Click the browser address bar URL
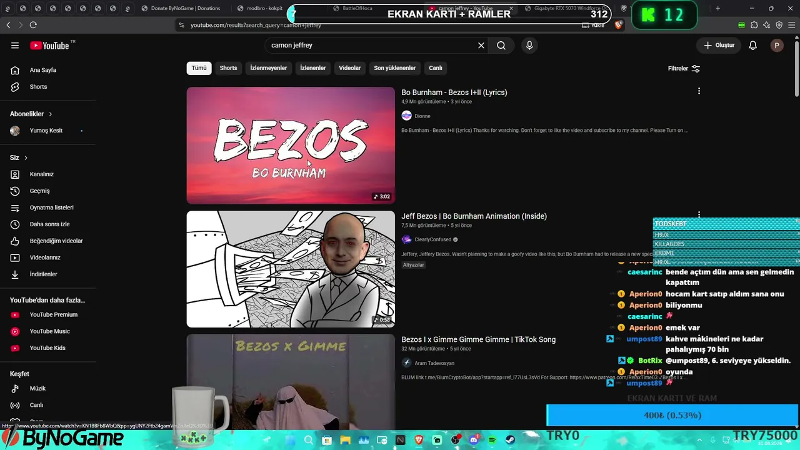Image resolution: width=800 pixels, height=450 pixels. [x=256, y=25]
